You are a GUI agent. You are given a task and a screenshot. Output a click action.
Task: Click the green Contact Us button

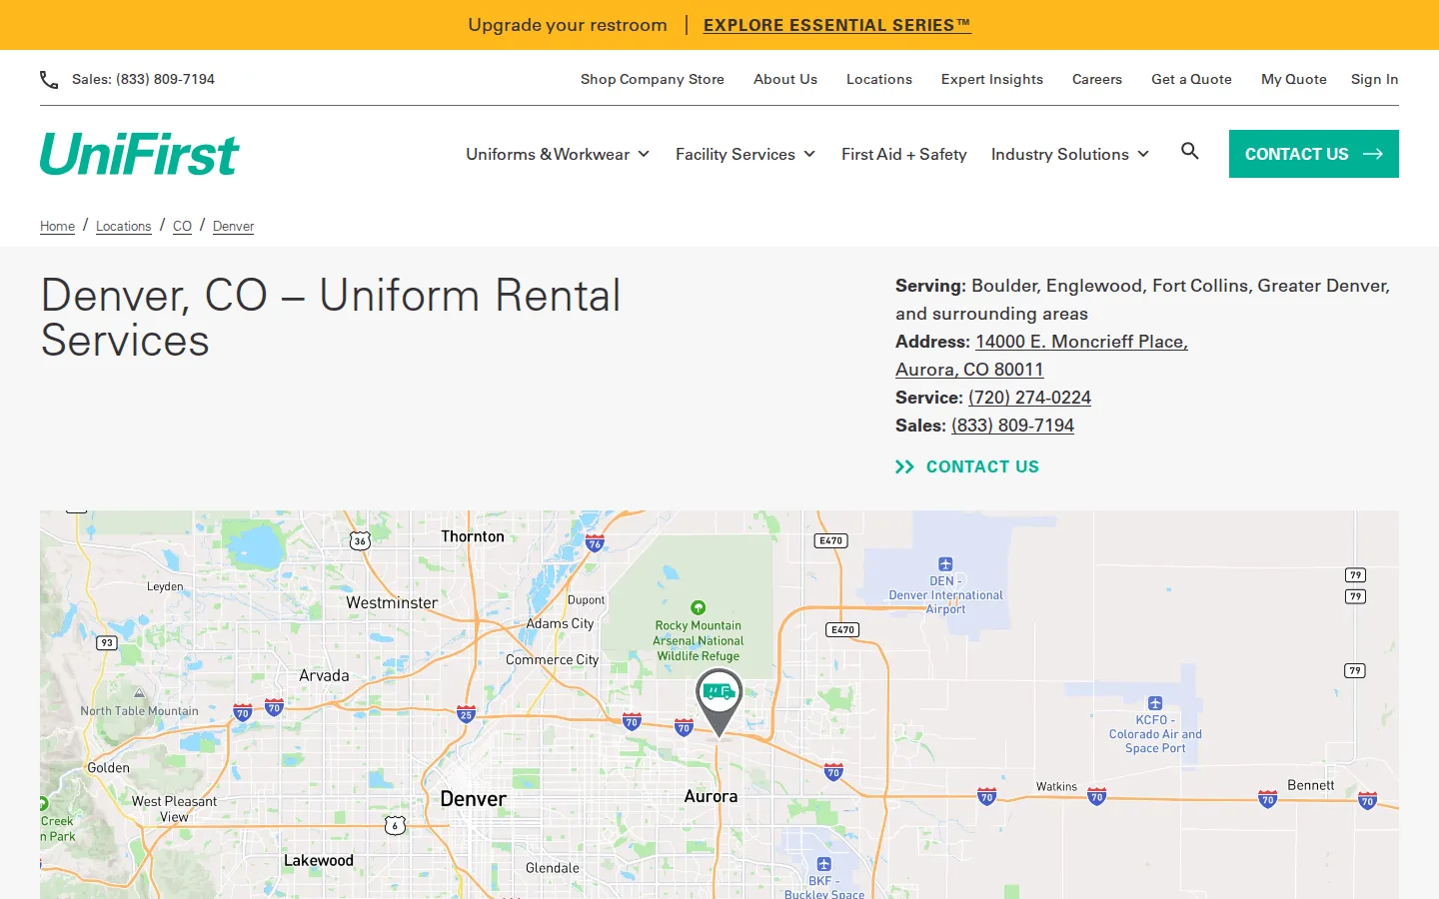point(1314,154)
